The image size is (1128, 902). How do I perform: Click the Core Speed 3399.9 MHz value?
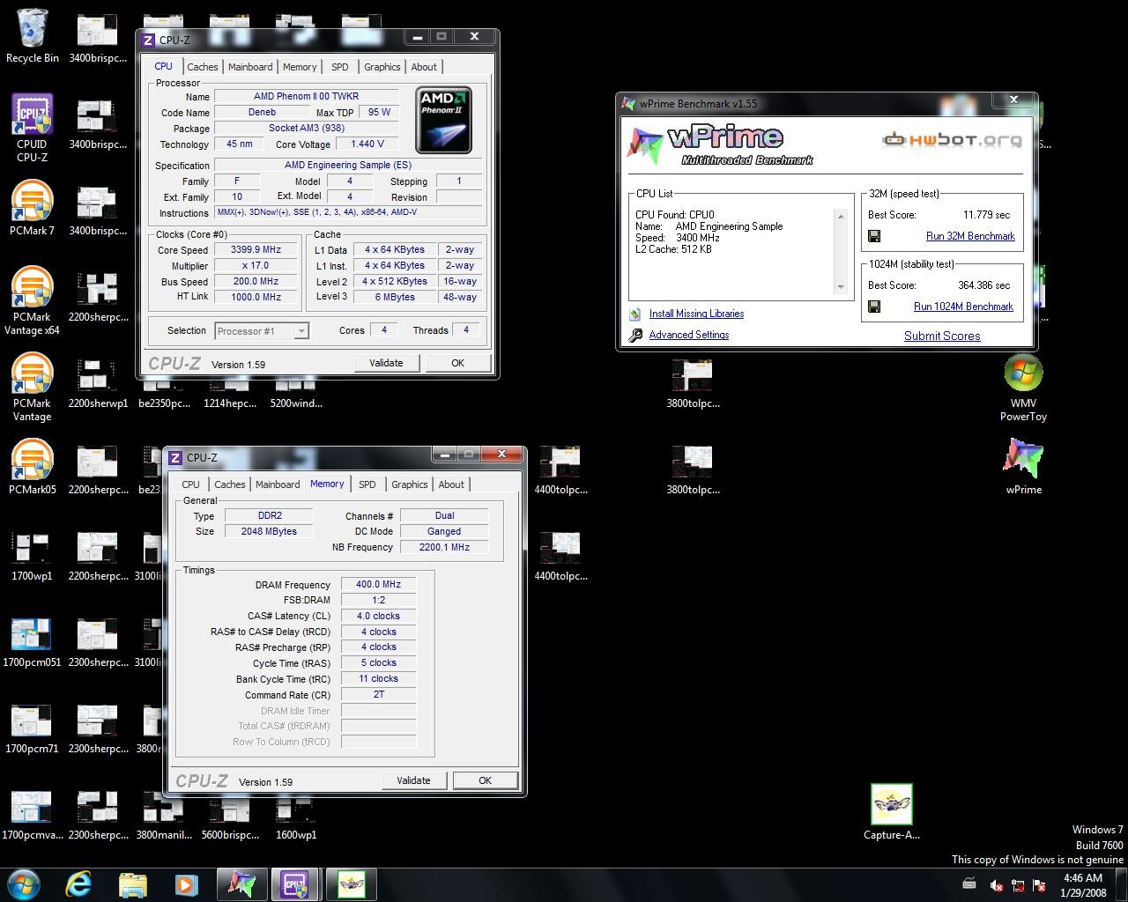256,249
